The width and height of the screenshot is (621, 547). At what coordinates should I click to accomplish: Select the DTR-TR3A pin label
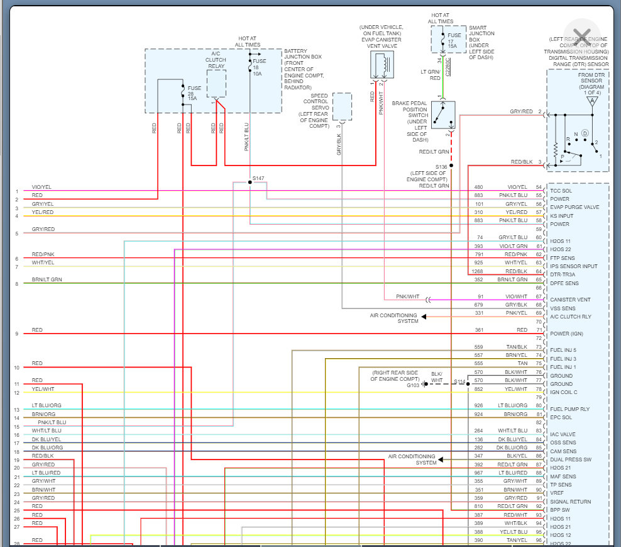[563, 274]
